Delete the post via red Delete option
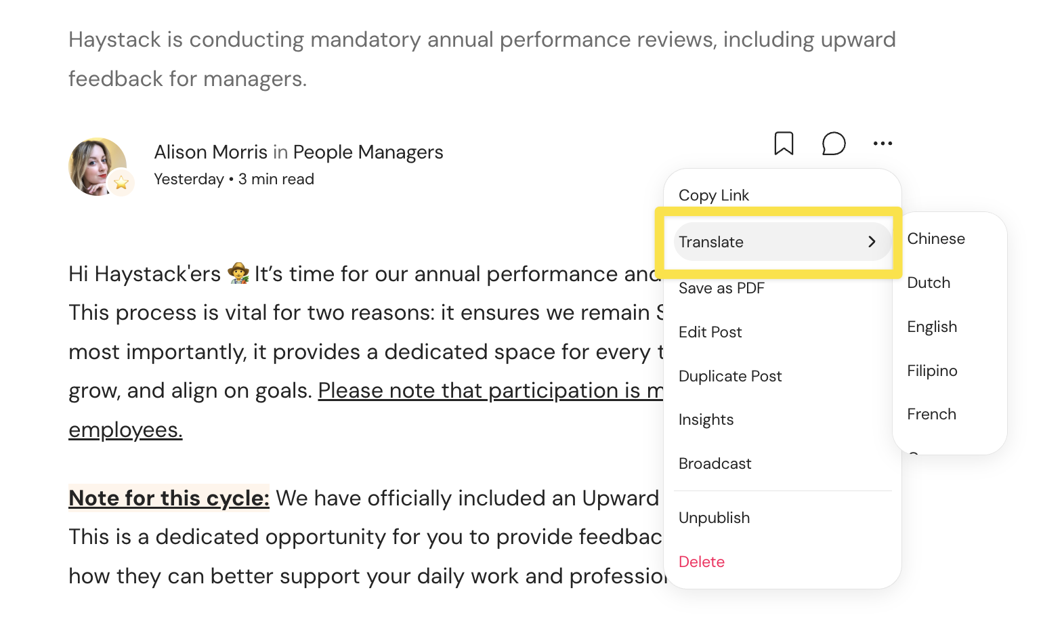The width and height of the screenshot is (1043, 626). point(702,562)
